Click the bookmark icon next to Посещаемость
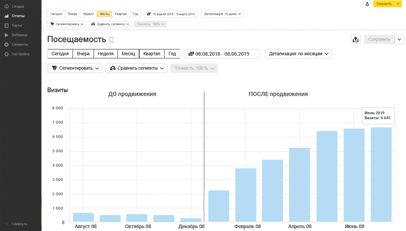The width and height of the screenshot is (406, 231). [x=111, y=40]
